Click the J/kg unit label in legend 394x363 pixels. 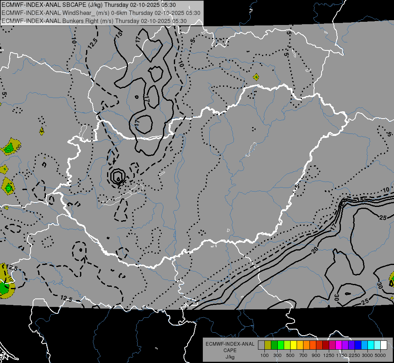pos(230,357)
